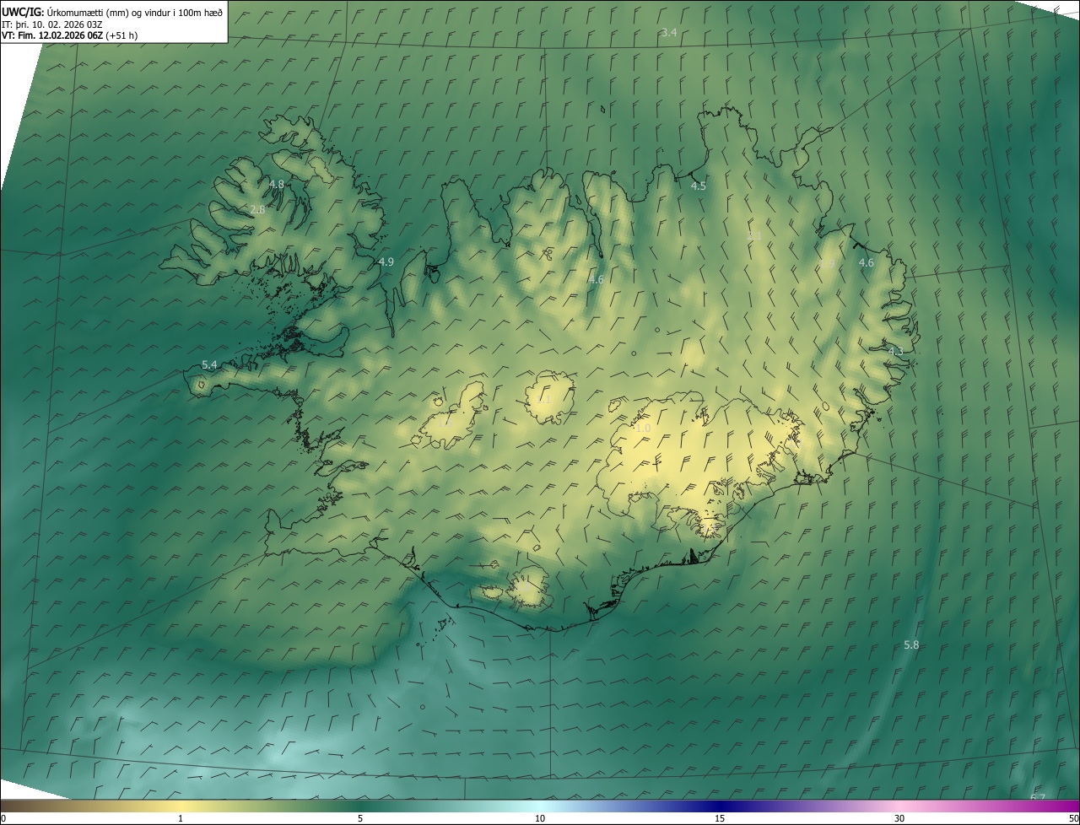Click the 10 label on the color scale
This screenshot has height=825, width=1080.
pyautogui.click(x=540, y=819)
